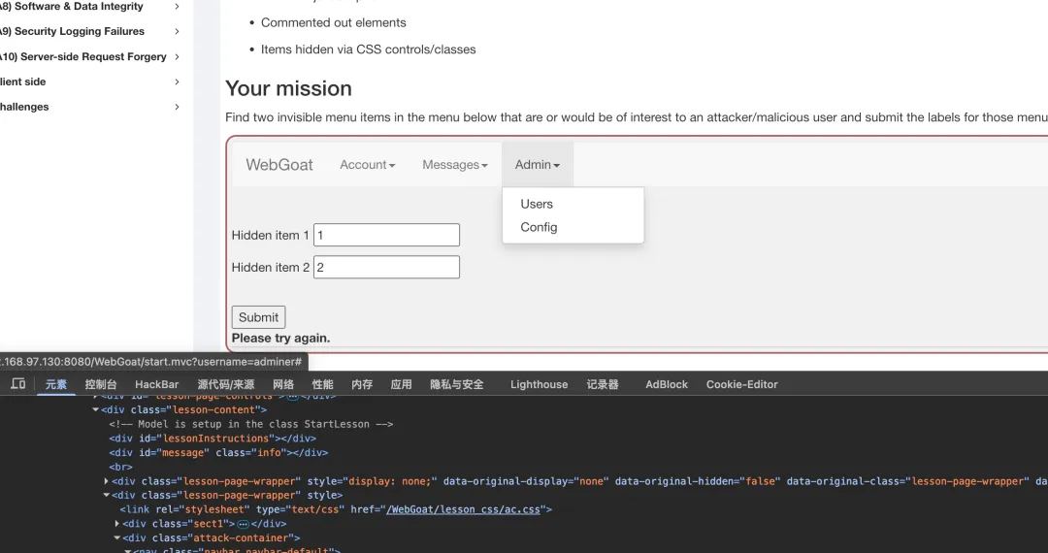Viewport: 1048px width, 553px height.
Task: Open the Account dropdown in WebGoat navbar
Action: [368, 164]
